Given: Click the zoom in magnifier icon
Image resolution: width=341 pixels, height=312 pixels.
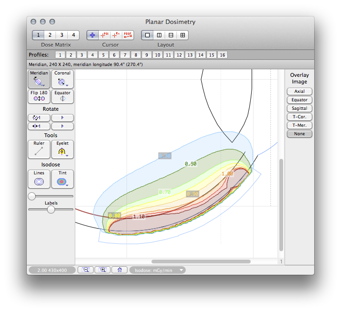Looking at the screenshot, I should click(x=103, y=270).
